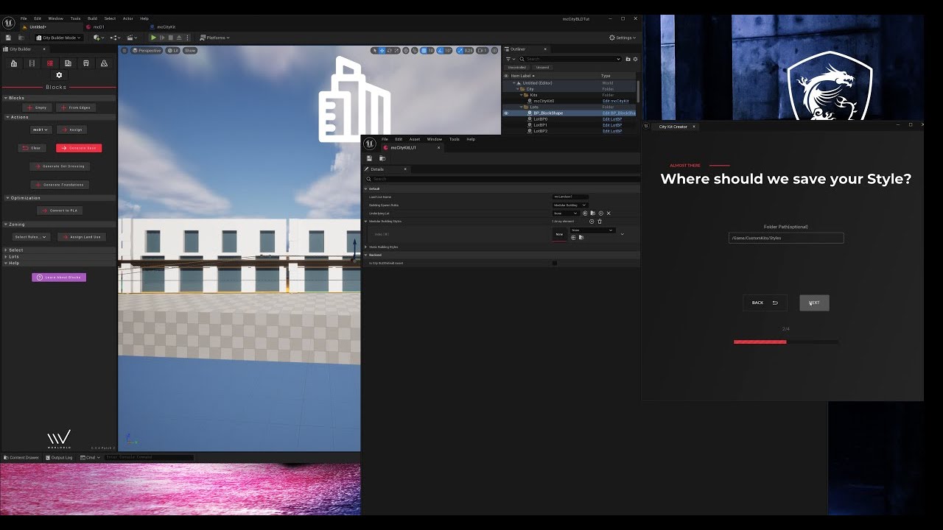Select the City Builder landscape mode icon
Screen dimensions: 943x530
104,63
